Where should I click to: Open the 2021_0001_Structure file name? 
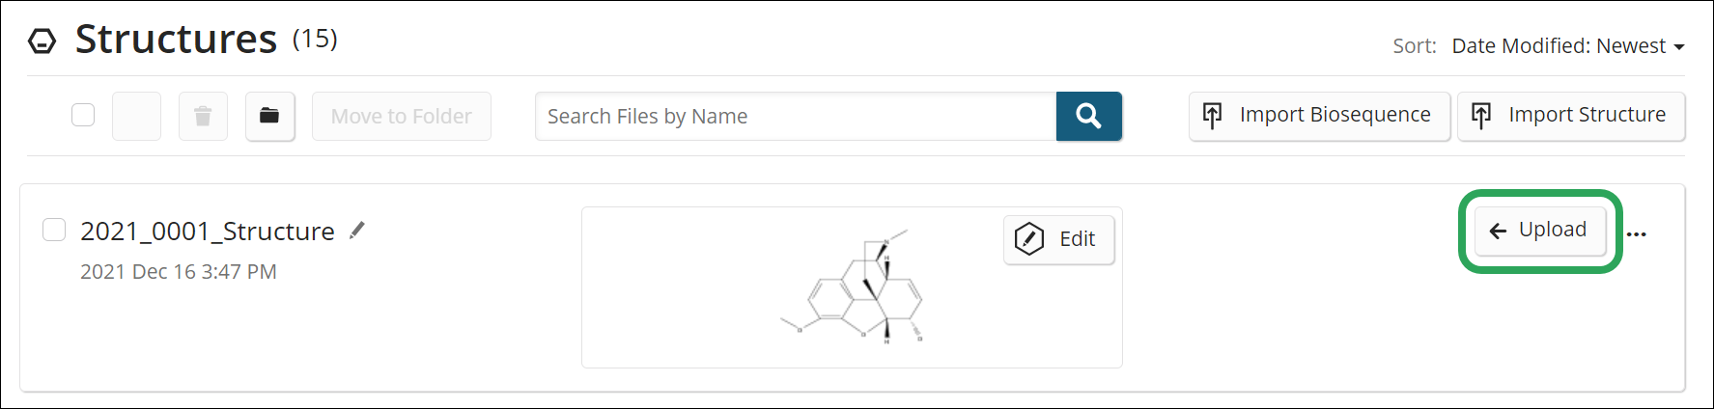[207, 232]
